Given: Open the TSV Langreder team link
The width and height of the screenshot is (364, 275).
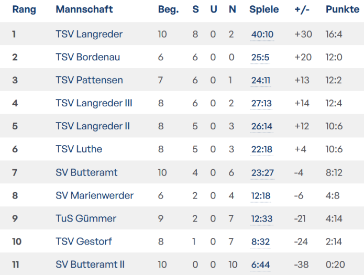Looking at the screenshot, I should pos(89,34).
